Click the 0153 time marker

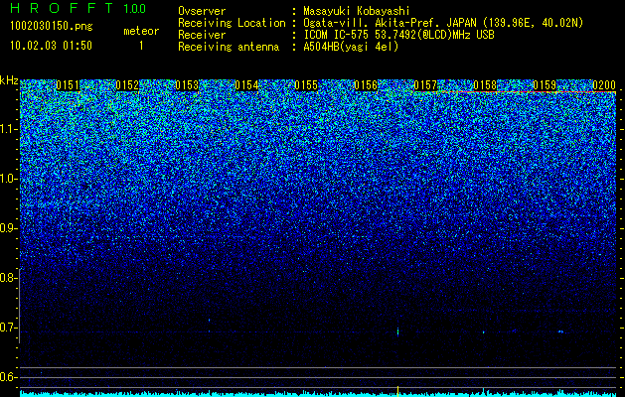pyautogui.click(x=187, y=85)
